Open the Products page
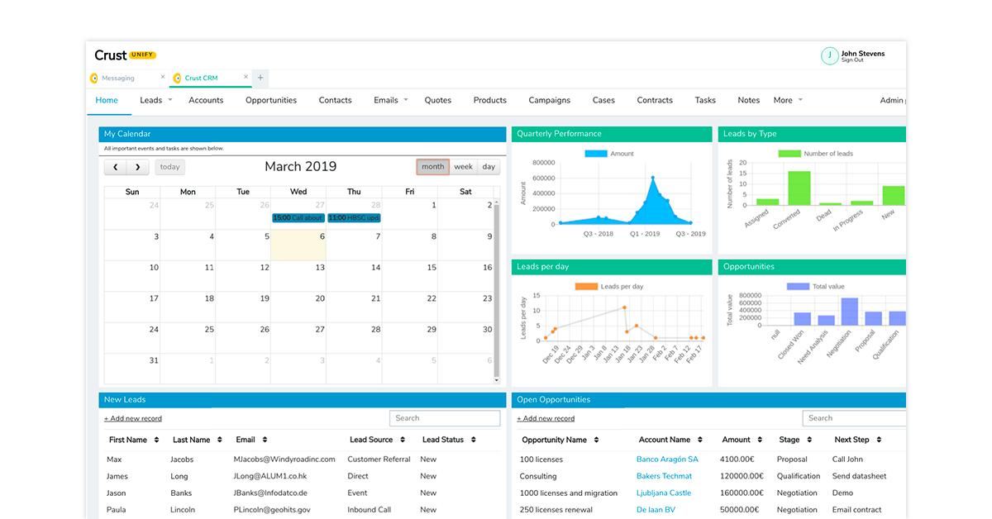 coord(490,100)
